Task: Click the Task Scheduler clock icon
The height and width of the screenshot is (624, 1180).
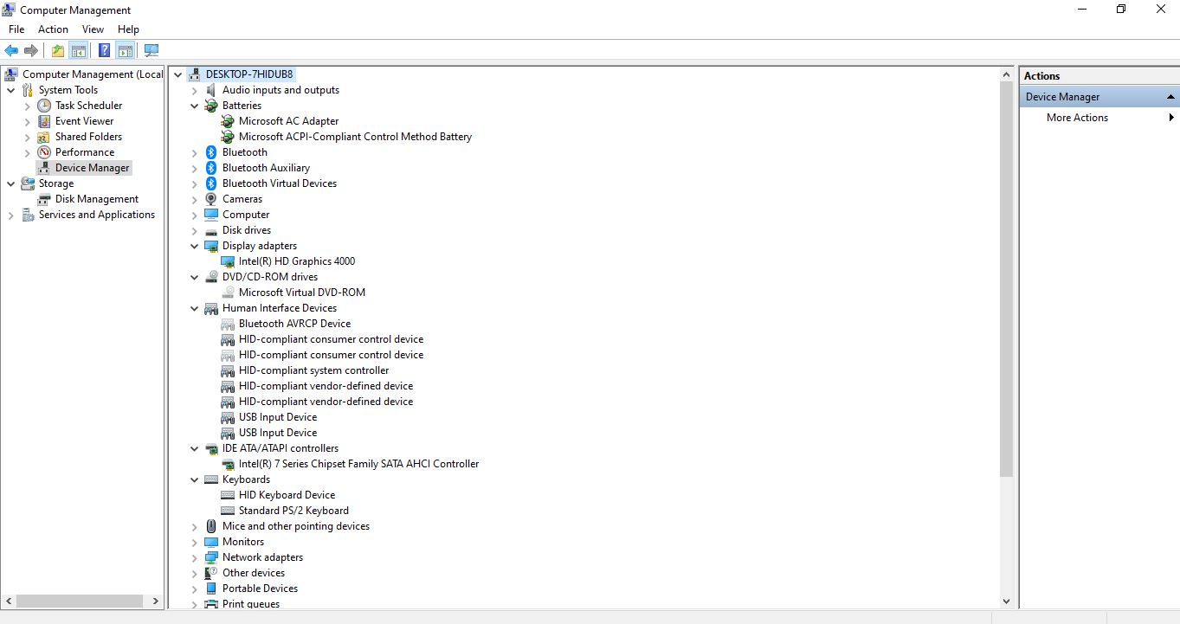Action: point(44,106)
